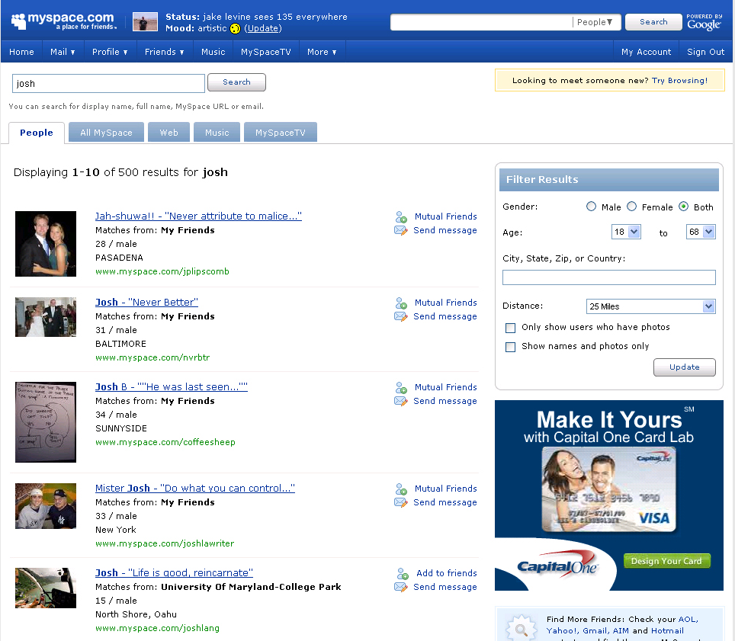Click the Powered by Google logo
This screenshot has width=735, height=641.
[704, 22]
